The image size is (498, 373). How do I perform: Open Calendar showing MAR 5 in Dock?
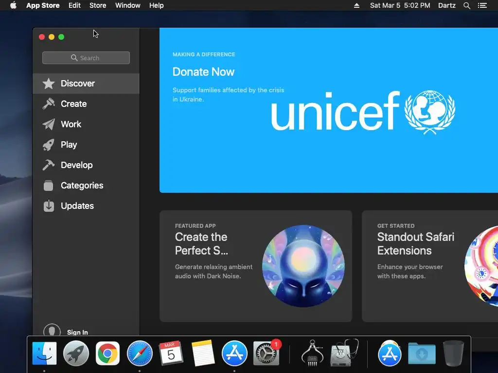pyautogui.click(x=171, y=354)
